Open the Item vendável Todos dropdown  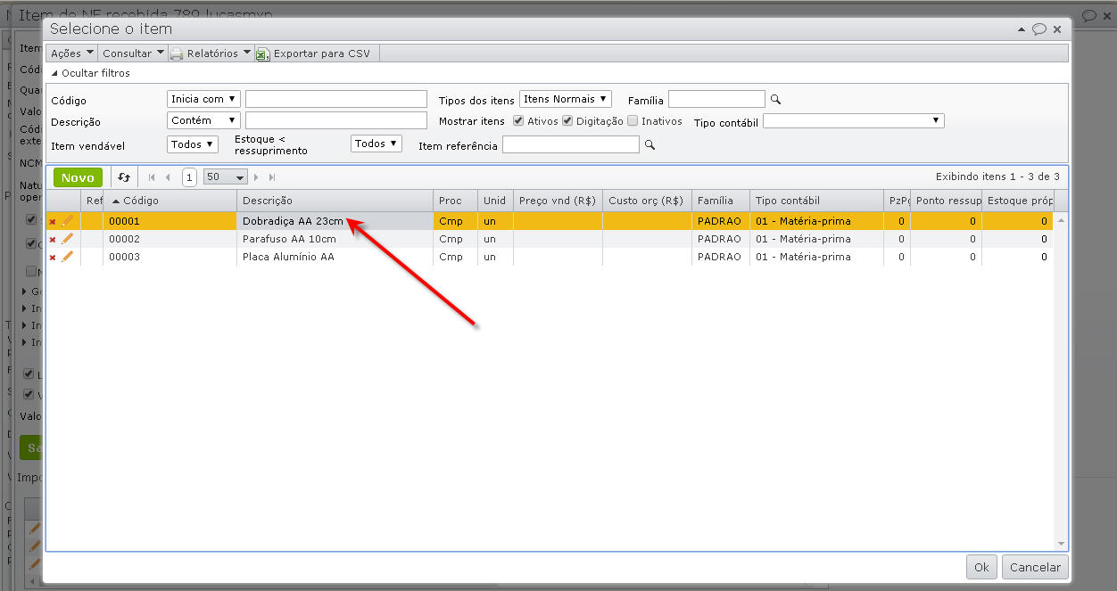pos(193,144)
